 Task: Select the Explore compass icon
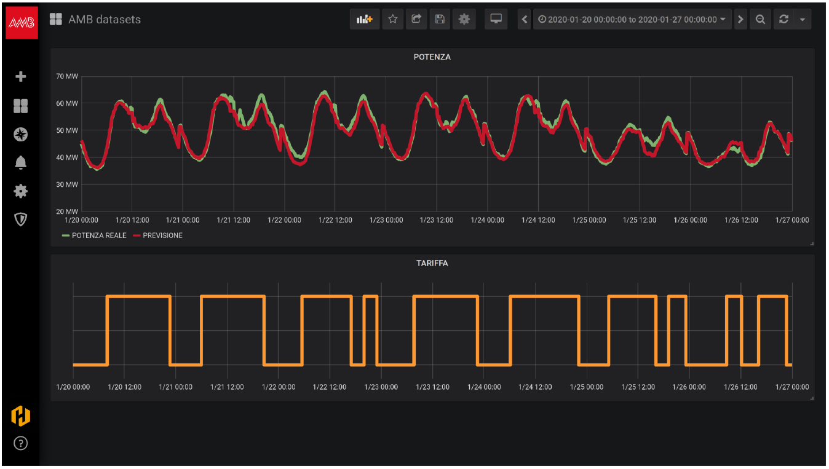20,134
